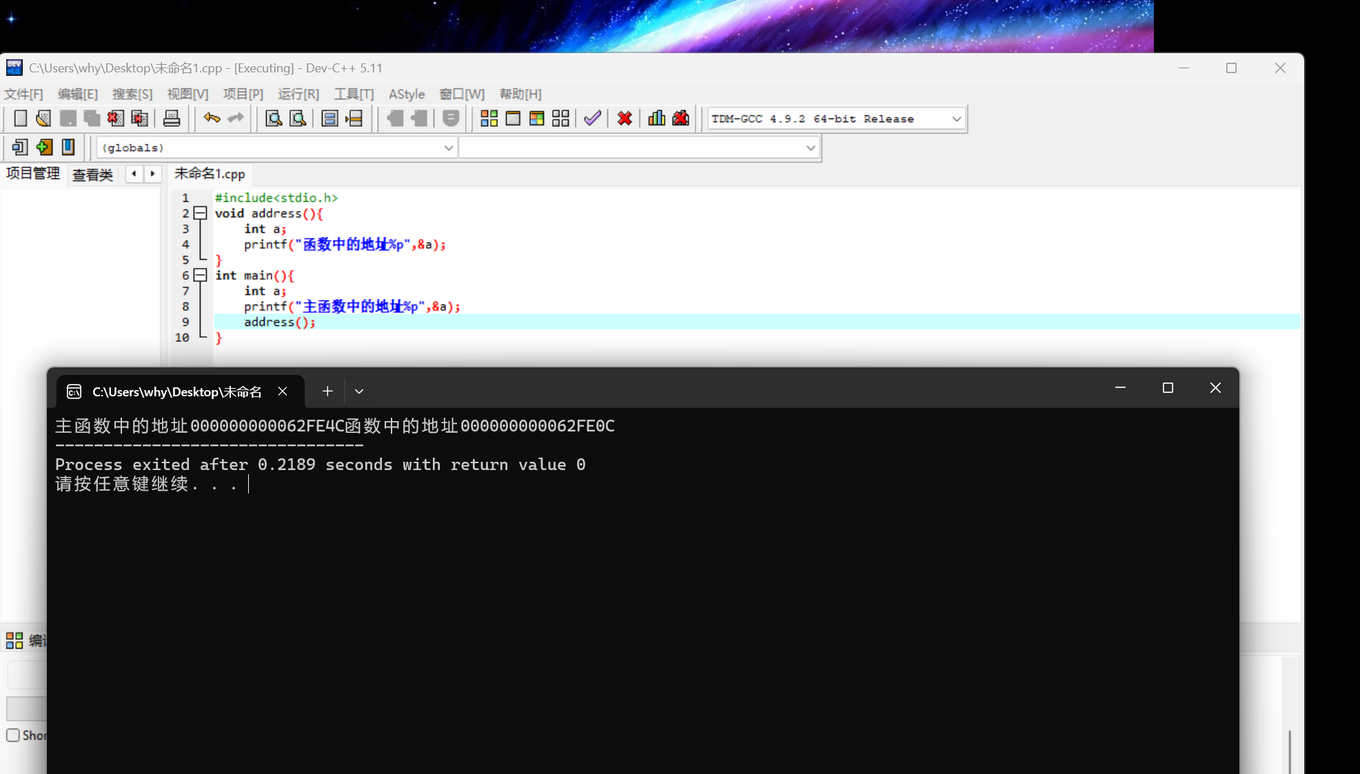
Task: Click the Undo arrow icon
Action: 212,119
